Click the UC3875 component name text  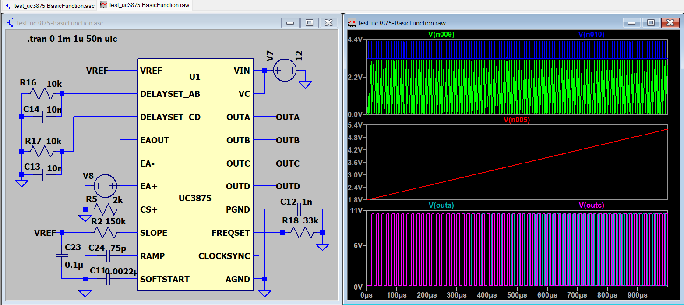point(195,198)
